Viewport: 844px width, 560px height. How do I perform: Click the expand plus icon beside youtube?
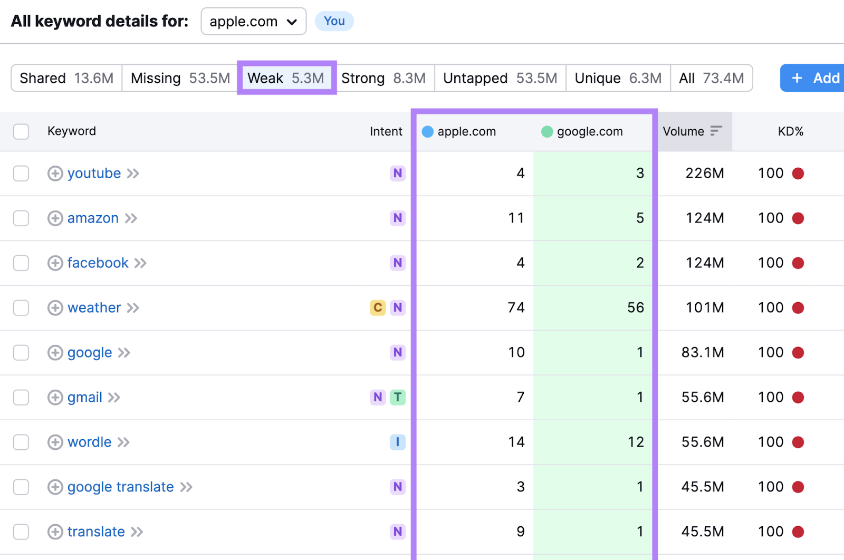coord(55,173)
